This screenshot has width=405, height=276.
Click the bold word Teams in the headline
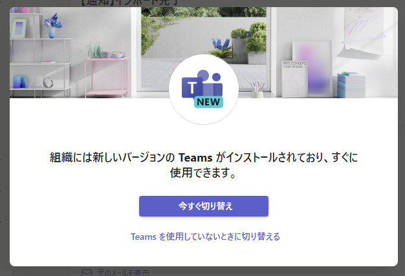tap(195, 158)
